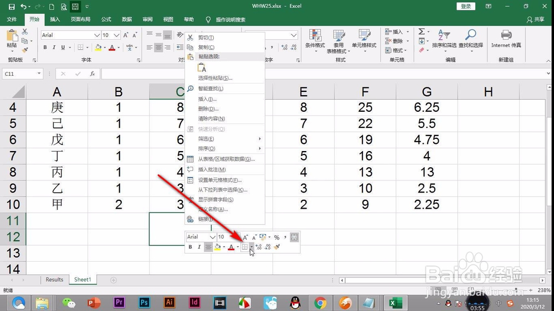Open the AutoSum dropdown arrow
The image size is (554, 311).
point(429,32)
